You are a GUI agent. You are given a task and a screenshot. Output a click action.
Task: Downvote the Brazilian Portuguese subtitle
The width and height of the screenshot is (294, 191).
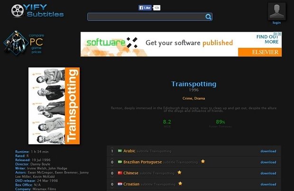tap(112, 166)
